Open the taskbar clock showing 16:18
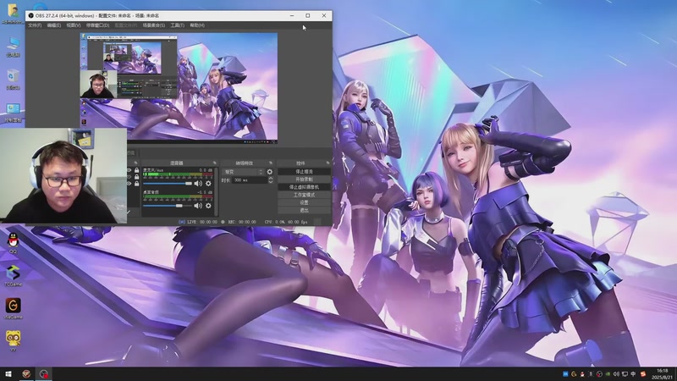This screenshot has width=677, height=381. tap(663, 374)
